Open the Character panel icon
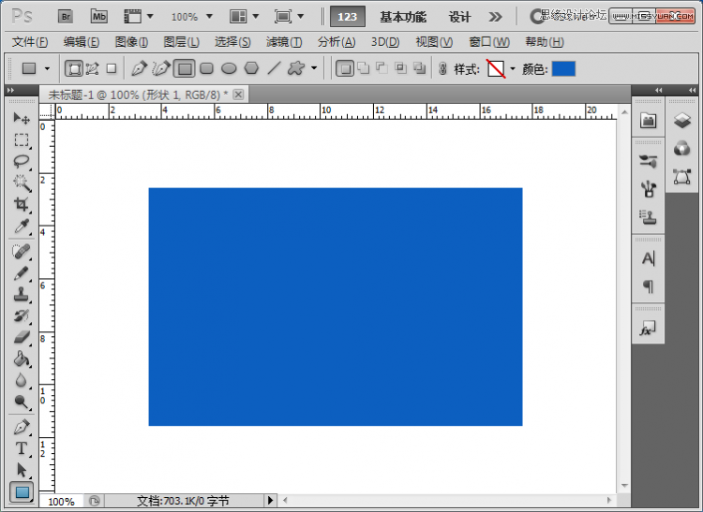The height and width of the screenshot is (512, 703). coord(648,258)
